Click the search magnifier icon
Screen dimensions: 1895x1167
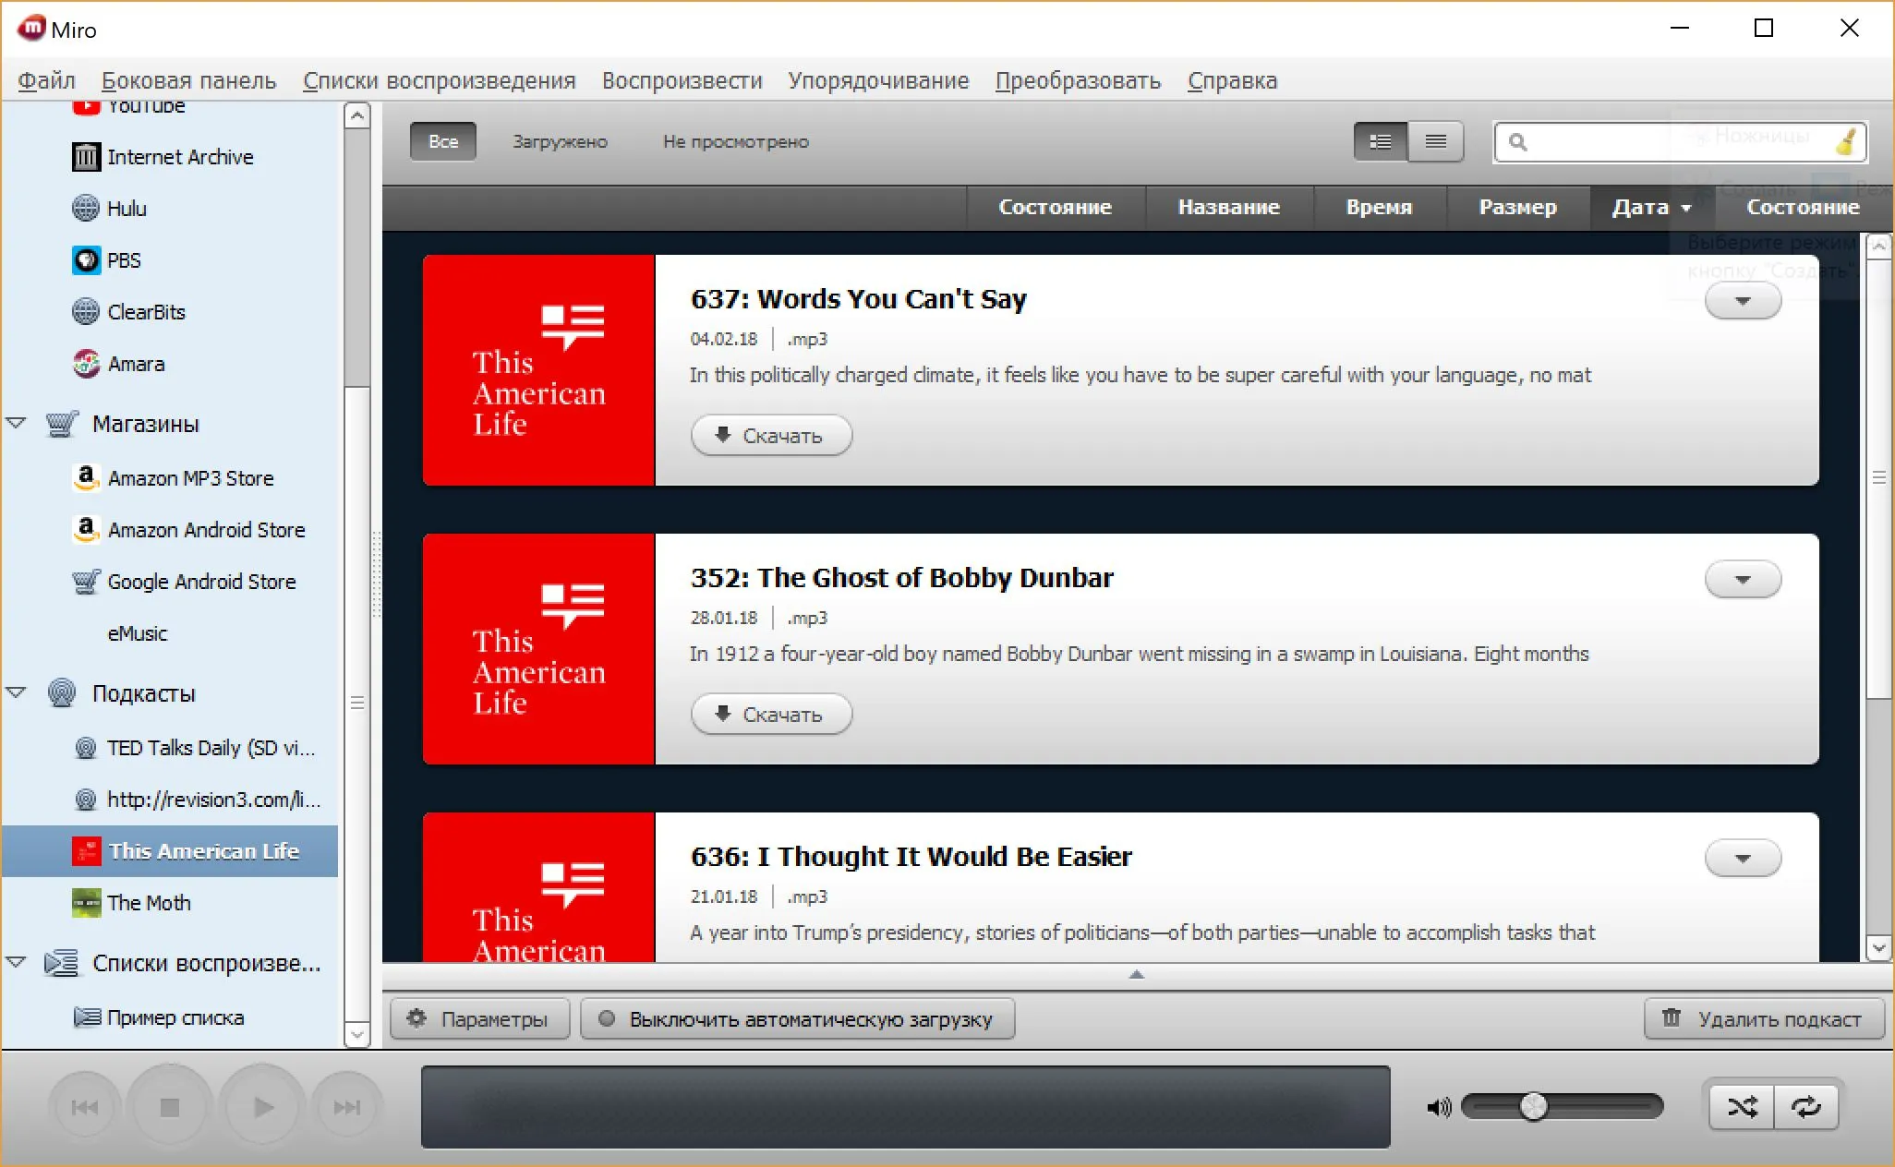click(x=1517, y=142)
